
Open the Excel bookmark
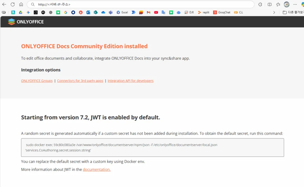pos(122,12)
